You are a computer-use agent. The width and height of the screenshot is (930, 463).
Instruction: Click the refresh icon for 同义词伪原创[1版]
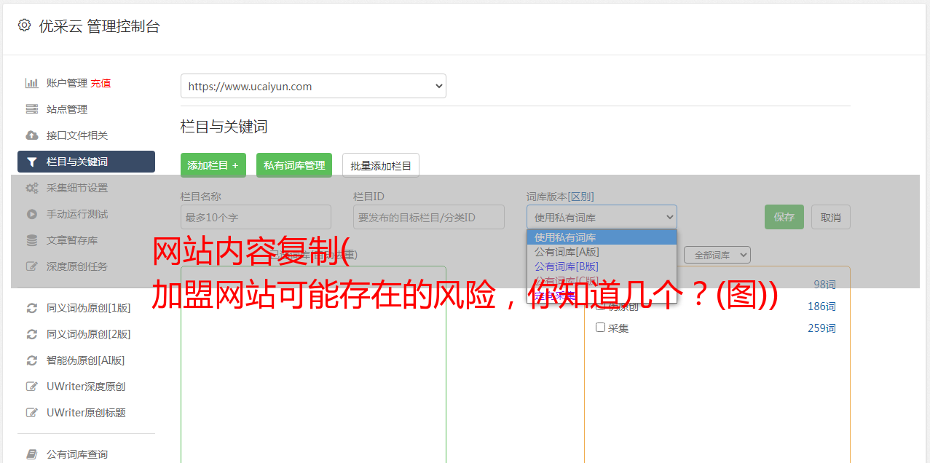[x=32, y=308]
